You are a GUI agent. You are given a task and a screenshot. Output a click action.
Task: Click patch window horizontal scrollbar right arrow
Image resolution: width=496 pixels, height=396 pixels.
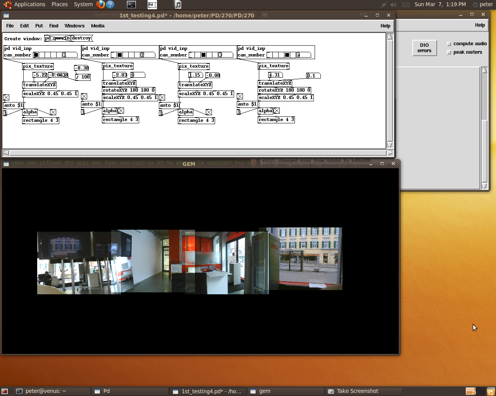390,153
